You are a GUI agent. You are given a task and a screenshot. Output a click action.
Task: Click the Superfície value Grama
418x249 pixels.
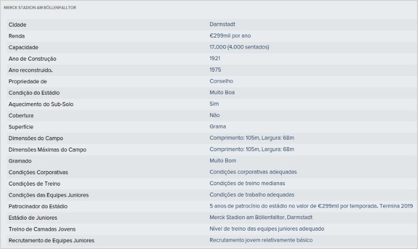pos(217,127)
